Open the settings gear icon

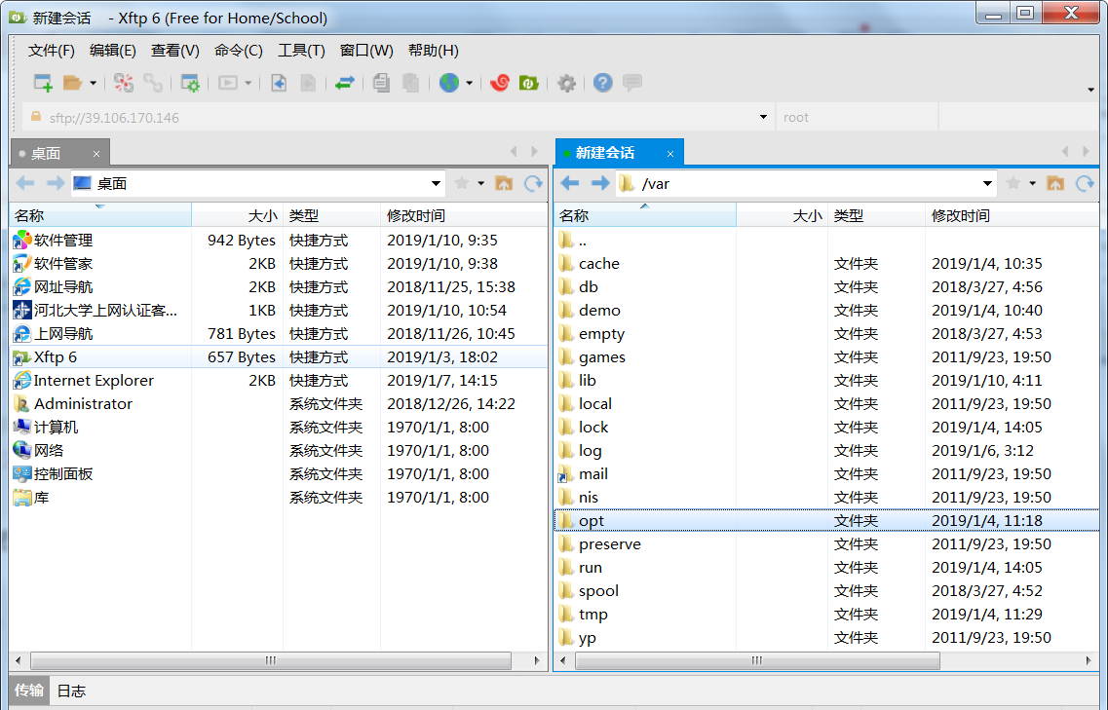566,83
